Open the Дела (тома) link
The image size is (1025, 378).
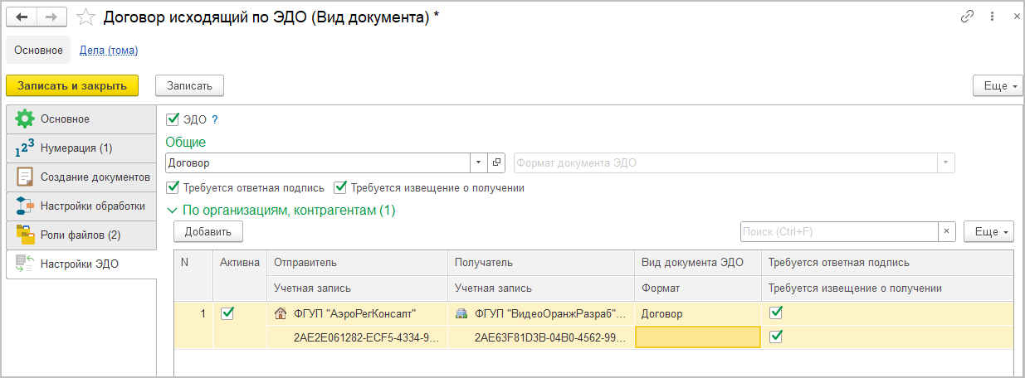109,51
